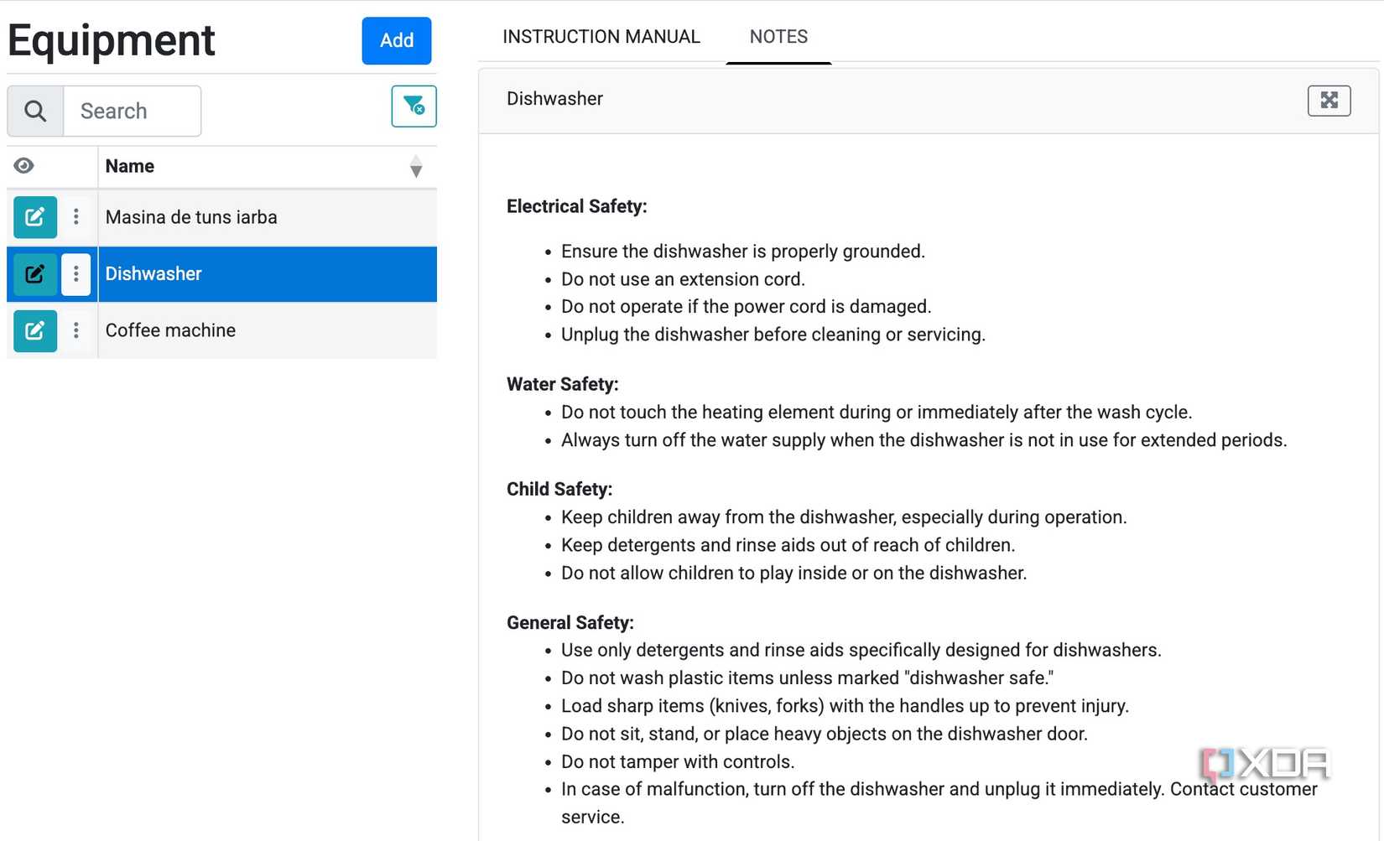Open row options for the highlighted Dishwasher
Viewport: 1384px width, 841px height.
click(76, 274)
